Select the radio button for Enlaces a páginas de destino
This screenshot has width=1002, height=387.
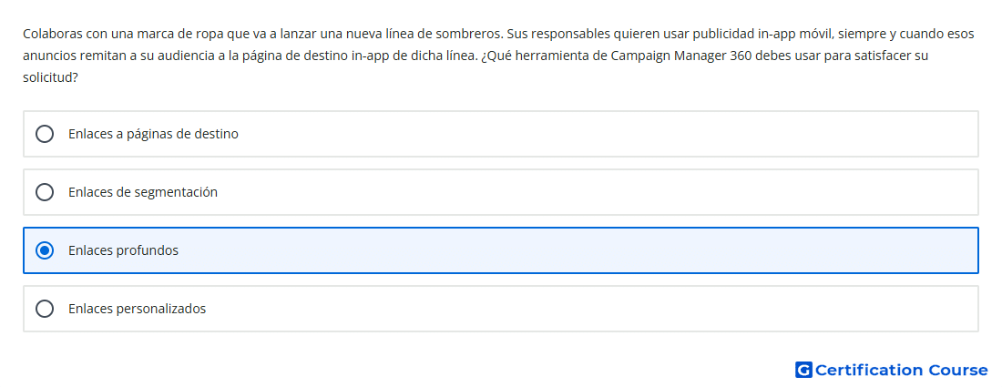44,134
